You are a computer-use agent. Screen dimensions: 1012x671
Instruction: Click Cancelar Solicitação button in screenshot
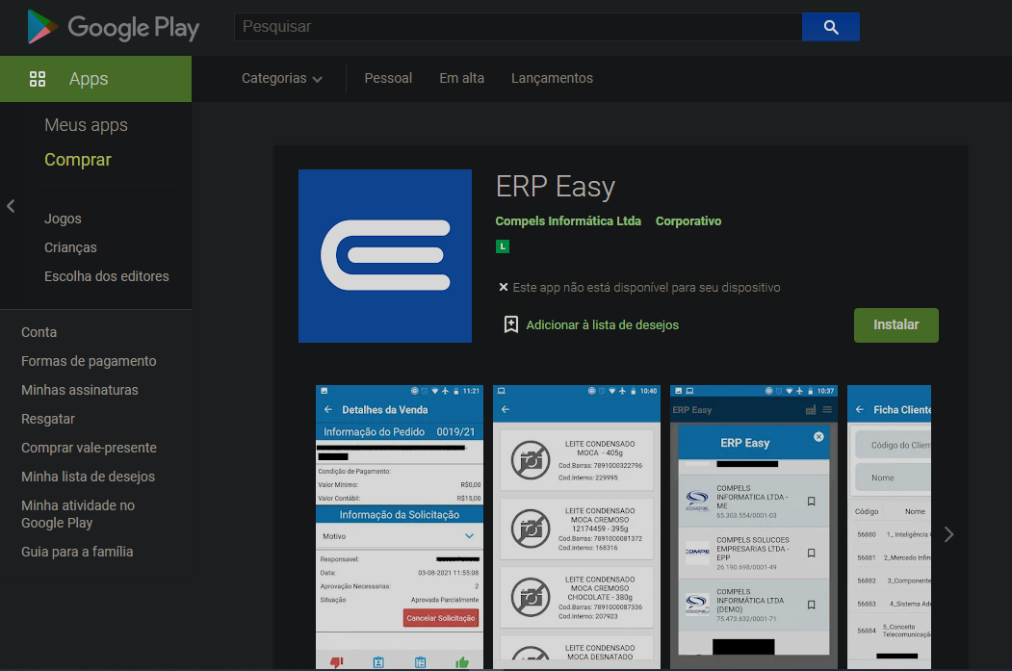[x=441, y=618]
